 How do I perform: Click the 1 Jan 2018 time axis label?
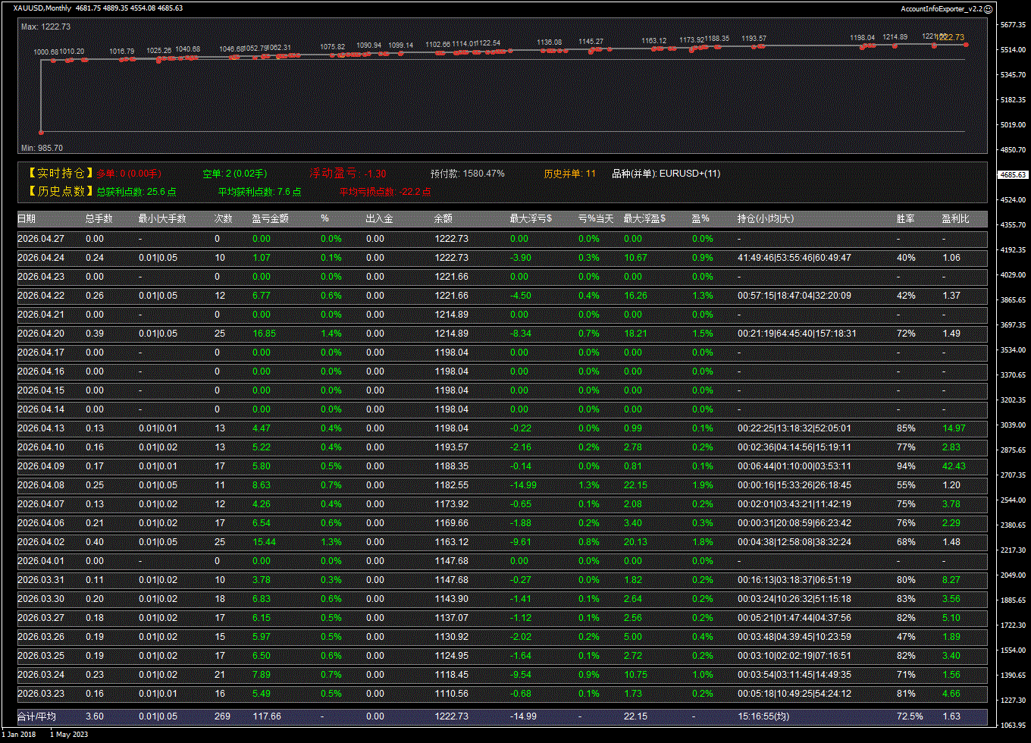click(20, 734)
